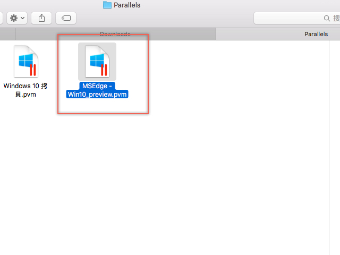This screenshot has width=340, height=255.
Task: Click the Parallels folder icon in title bar
Action: coord(107,5)
